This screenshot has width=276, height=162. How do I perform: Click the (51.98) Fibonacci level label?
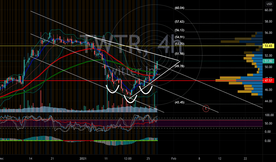[179, 54]
